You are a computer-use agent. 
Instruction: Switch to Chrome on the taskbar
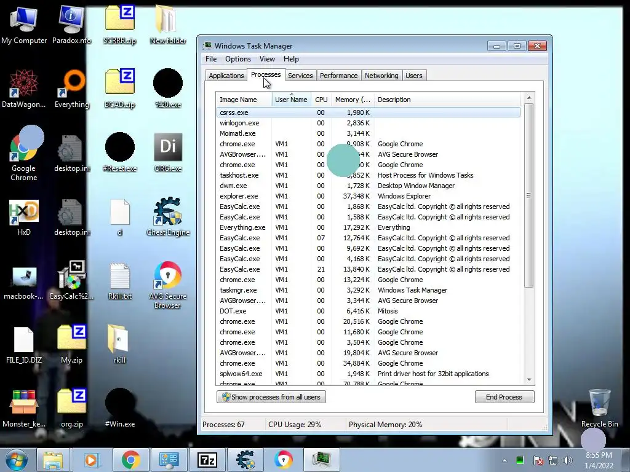tap(130, 460)
